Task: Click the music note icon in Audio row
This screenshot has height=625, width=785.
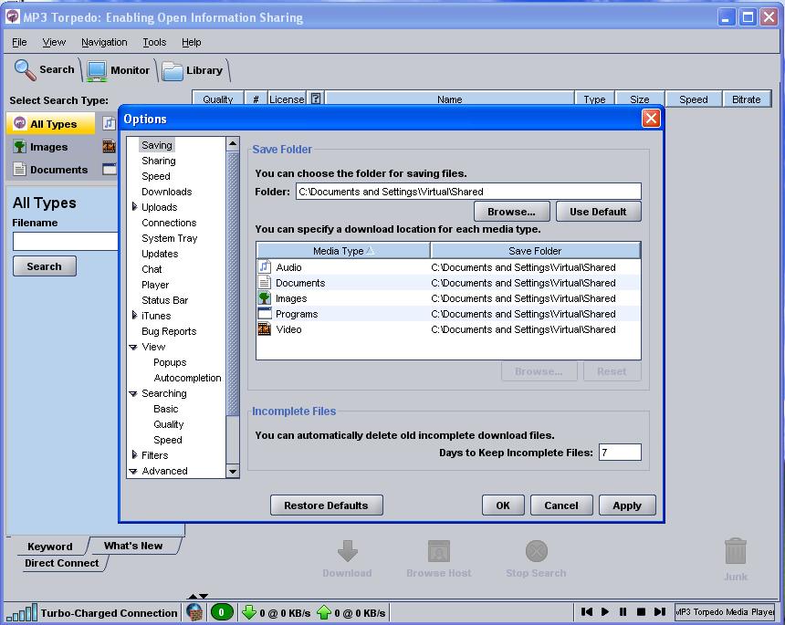Action: click(265, 266)
